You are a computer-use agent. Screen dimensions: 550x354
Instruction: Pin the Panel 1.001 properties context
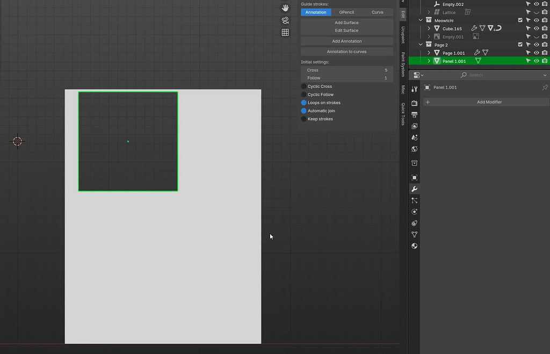point(545,88)
